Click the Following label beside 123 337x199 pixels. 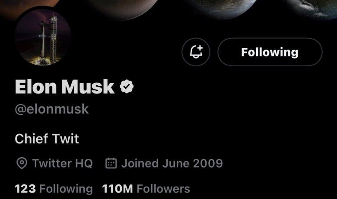pos(66,189)
